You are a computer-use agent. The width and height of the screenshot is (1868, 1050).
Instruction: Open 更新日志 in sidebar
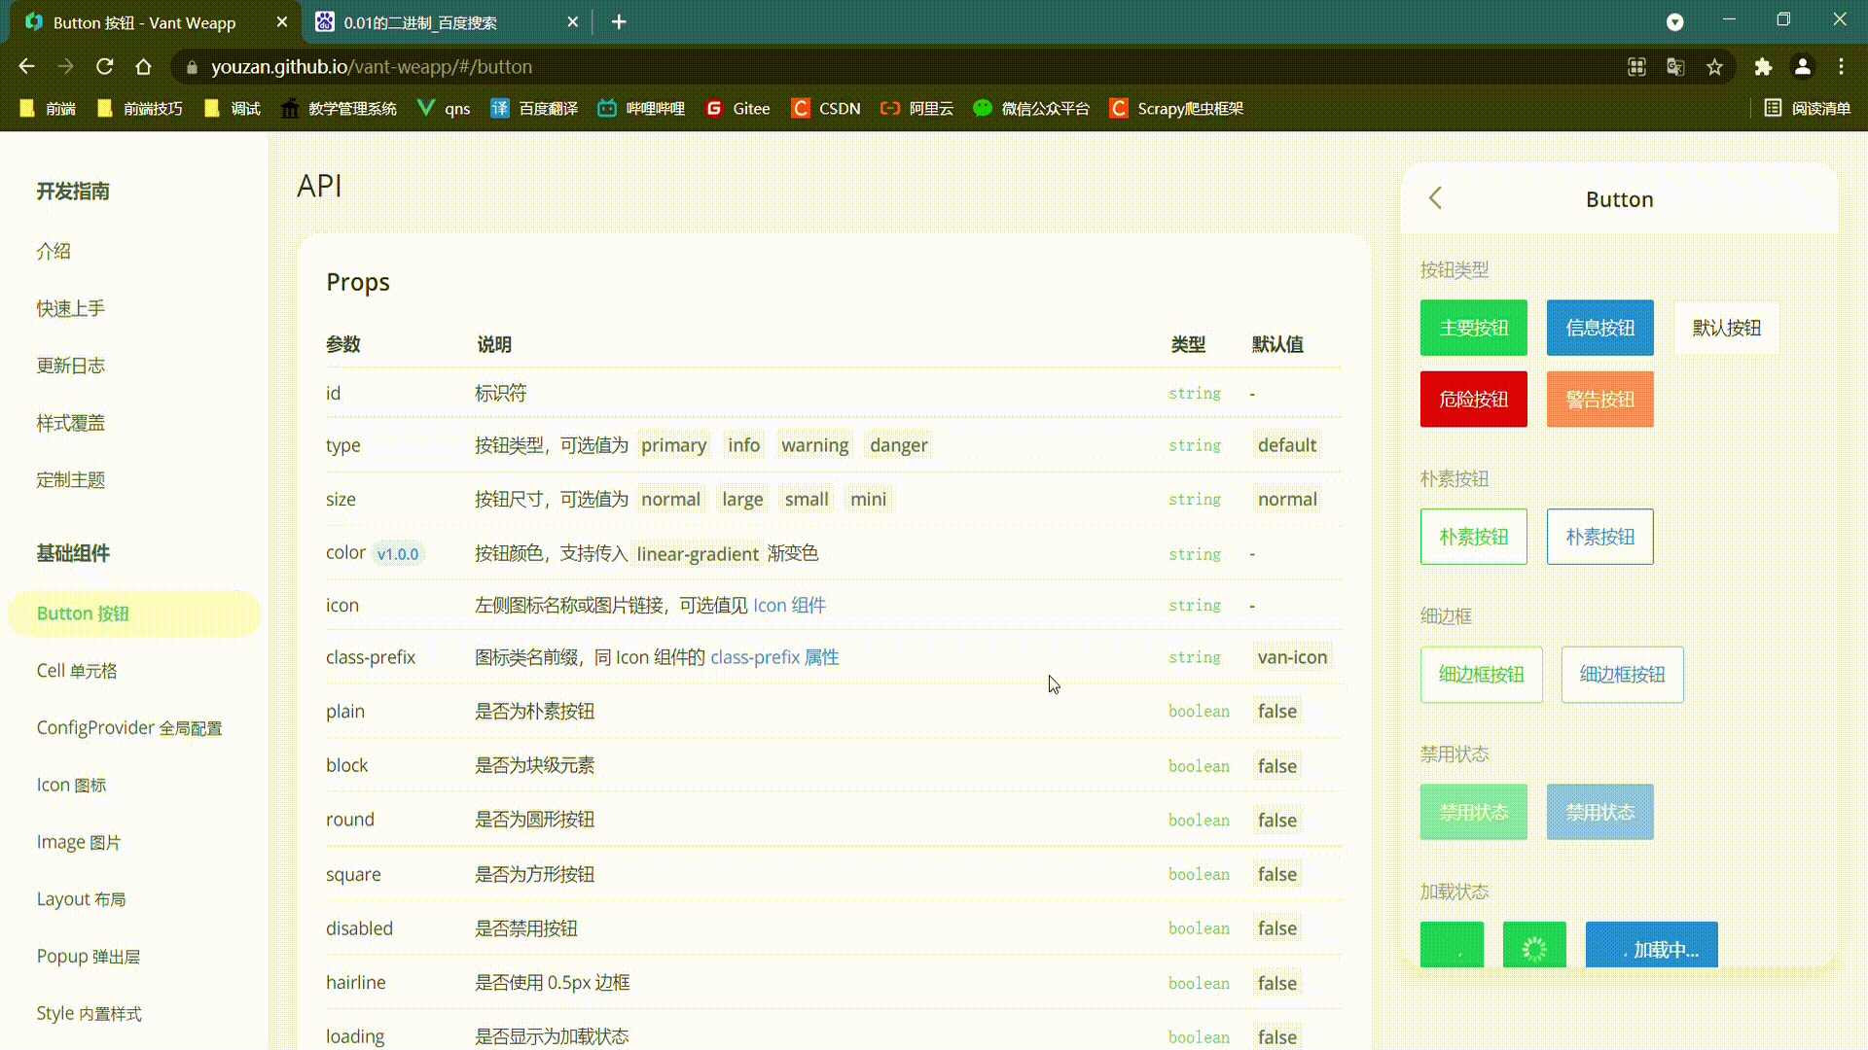(x=71, y=366)
